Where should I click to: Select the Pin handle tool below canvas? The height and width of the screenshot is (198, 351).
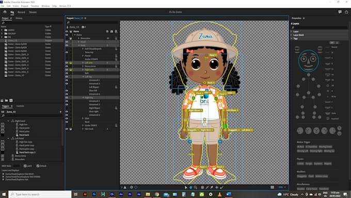point(212,188)
